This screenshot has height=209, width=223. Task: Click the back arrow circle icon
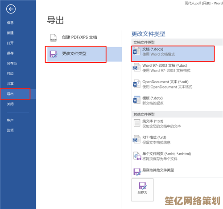[11, 9]
